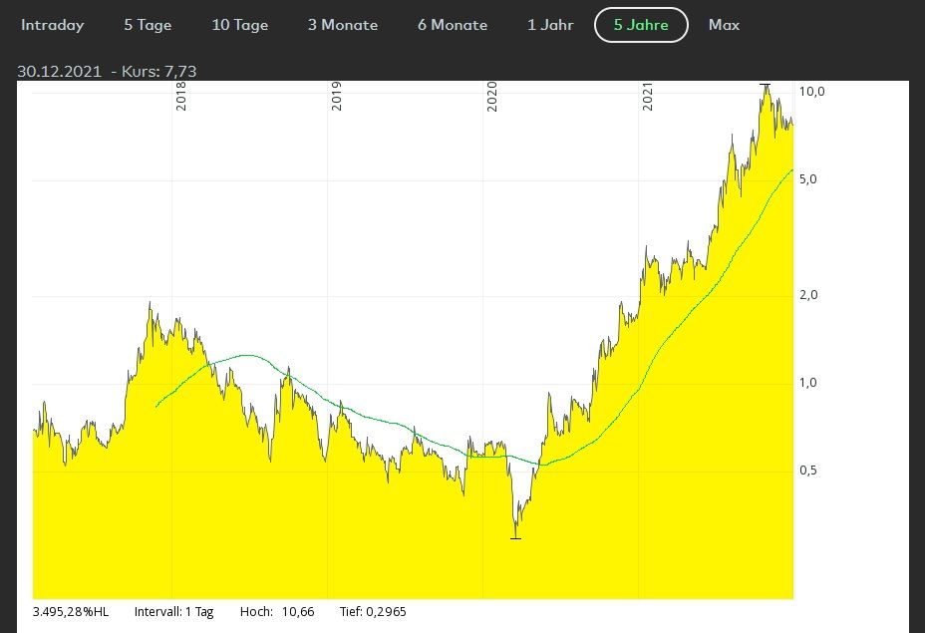Click the high marker at chart peak
This screenshot has height=633, width=925.
[x=765, y=86]
